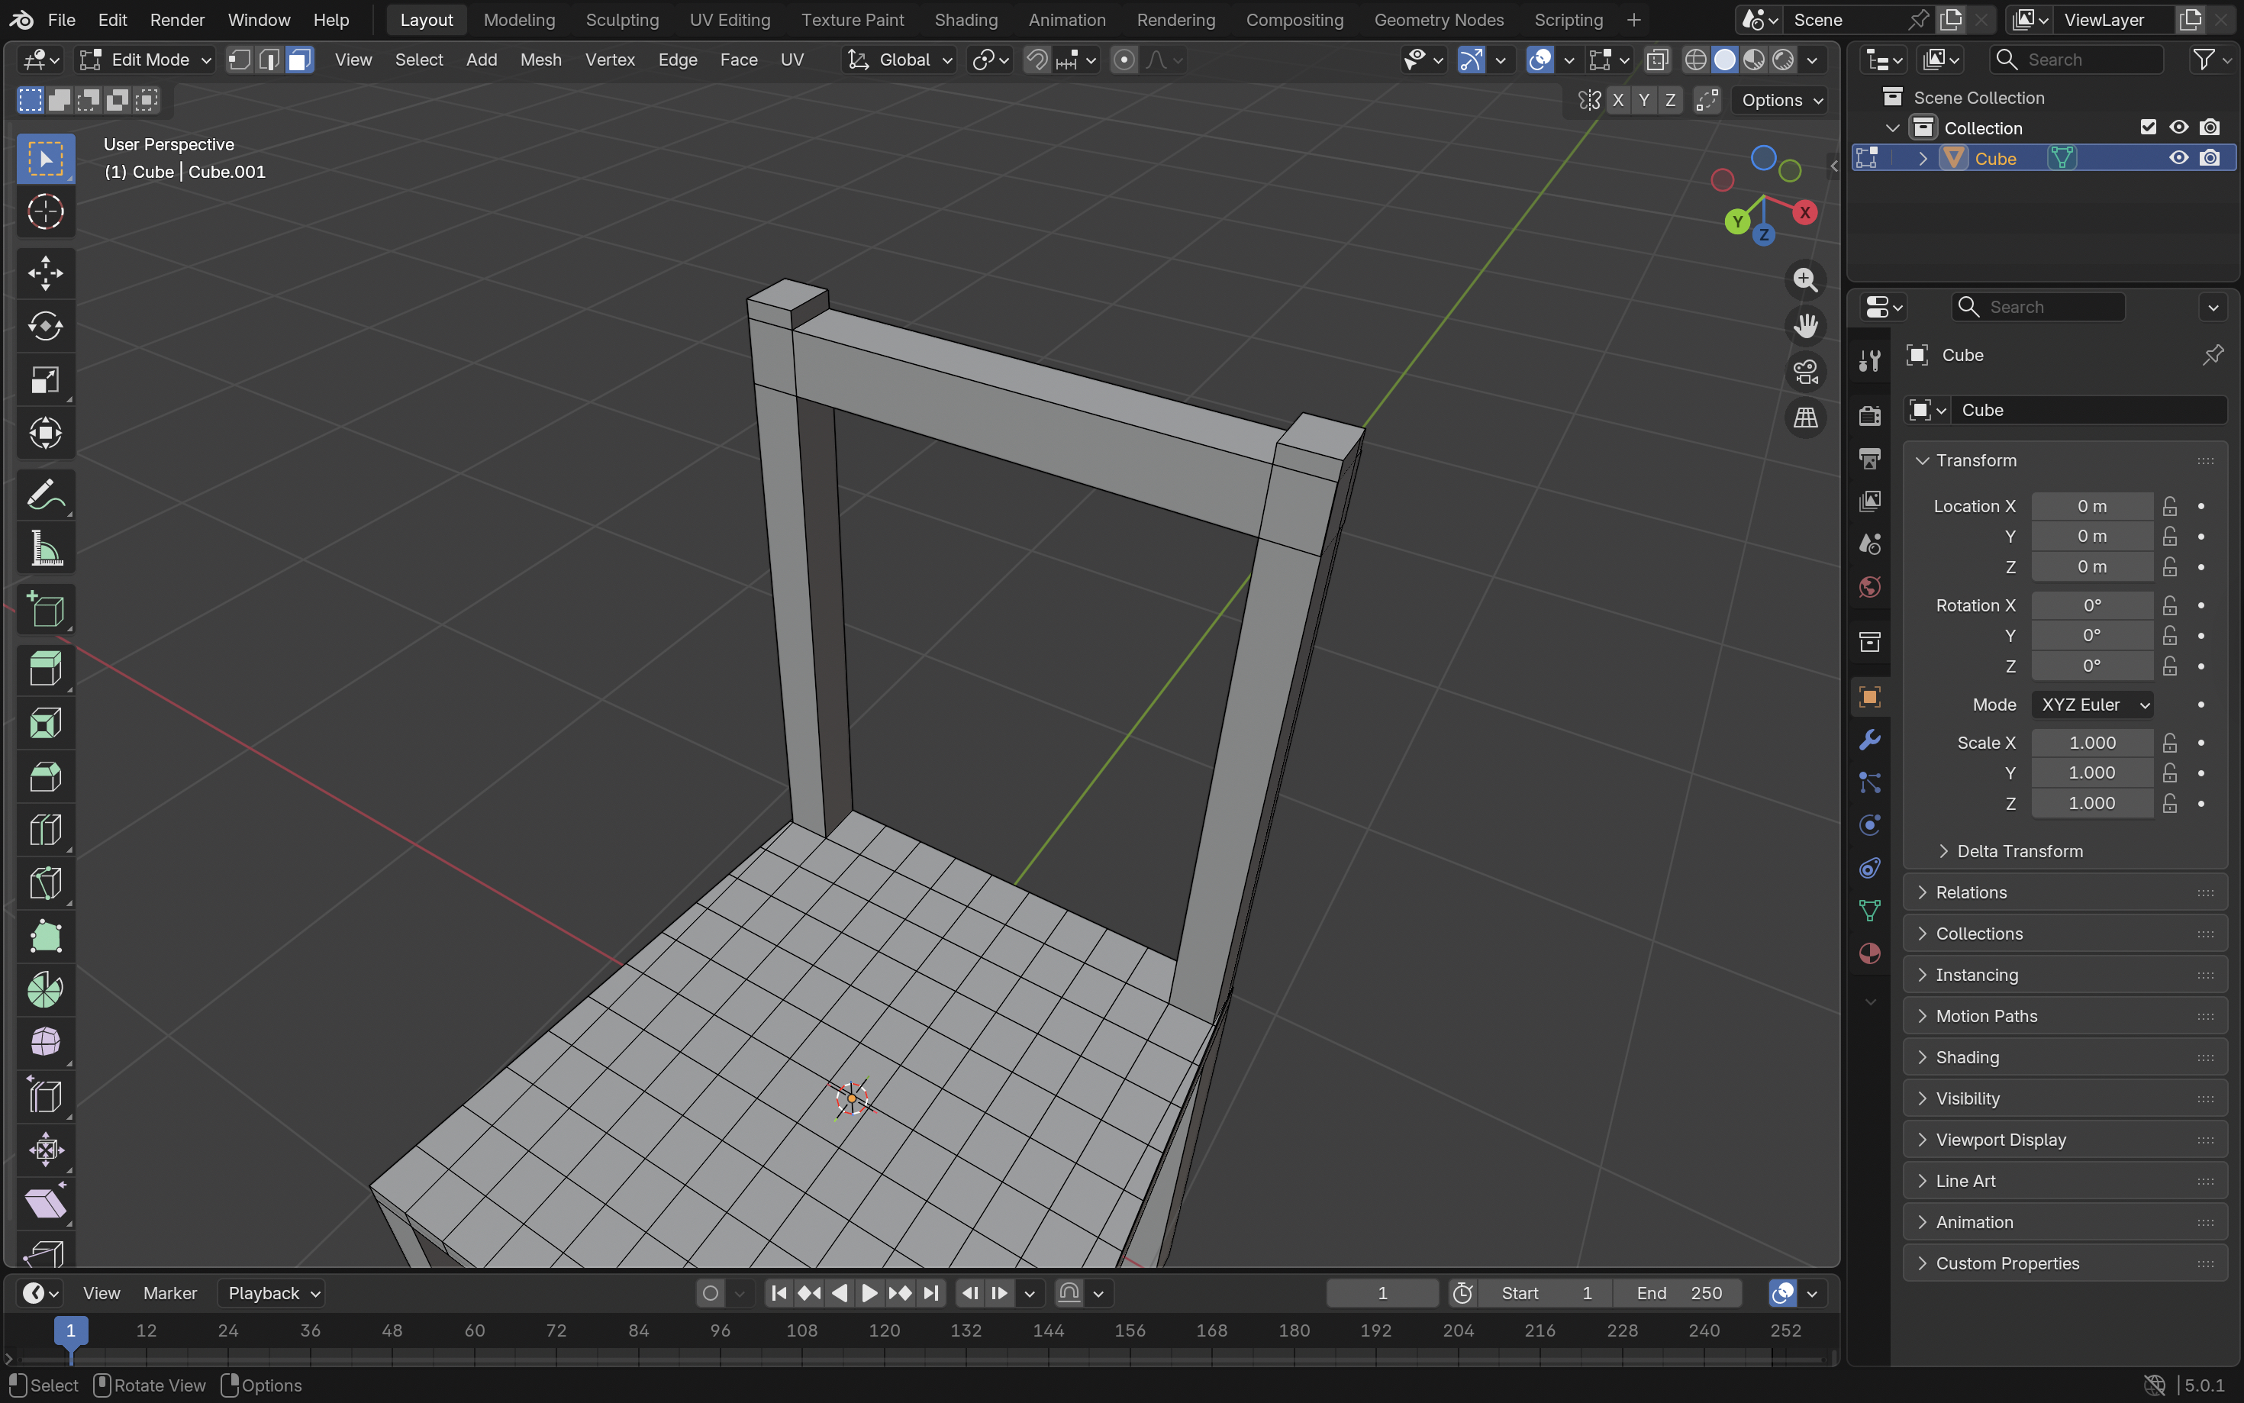Select the Loop Cut tool

pyautogui.click(x=44, y=830)
